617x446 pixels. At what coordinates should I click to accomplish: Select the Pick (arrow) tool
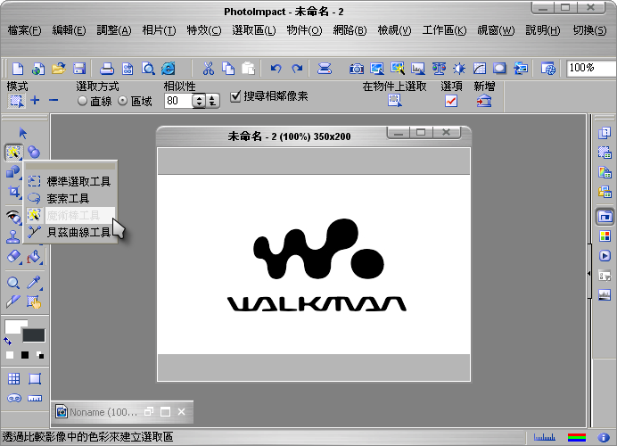click(x=23, y=133)
